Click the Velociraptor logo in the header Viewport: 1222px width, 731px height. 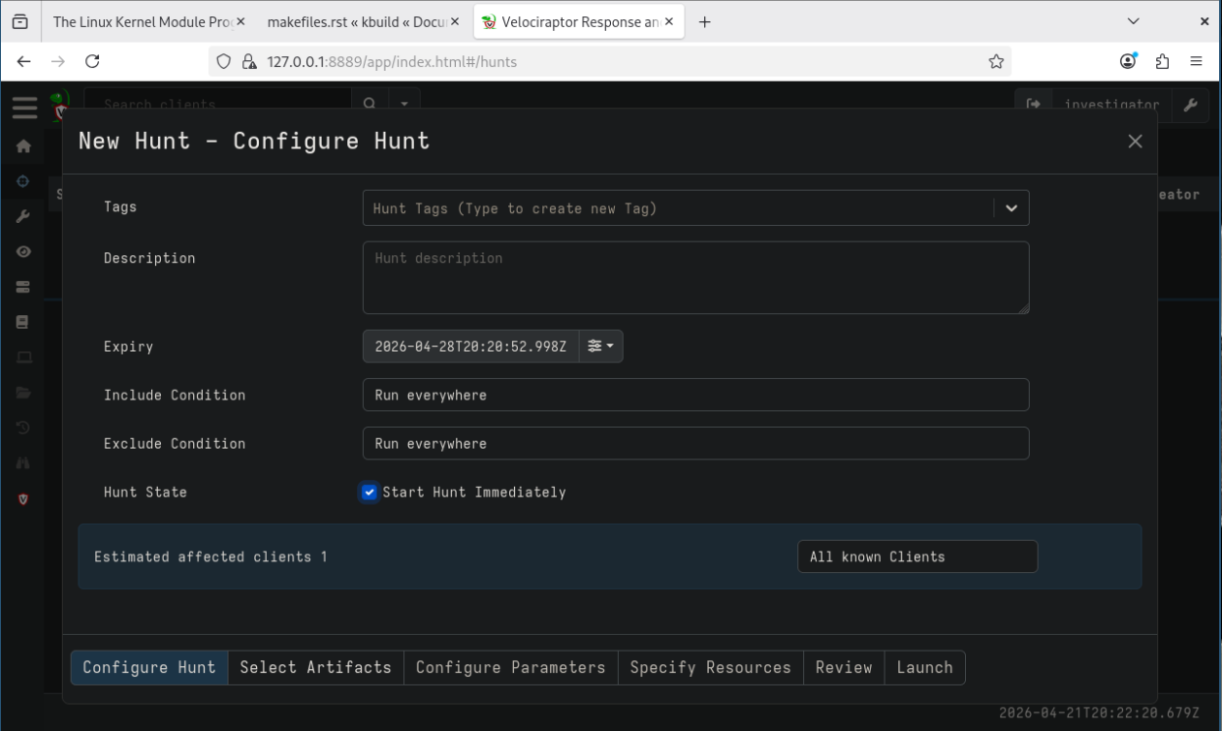[x=59, y=103]
